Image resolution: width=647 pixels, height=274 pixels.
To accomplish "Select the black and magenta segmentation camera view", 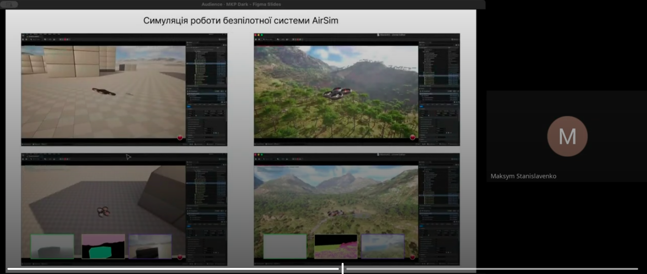I will pyautogui.click(x=336, y=246).
